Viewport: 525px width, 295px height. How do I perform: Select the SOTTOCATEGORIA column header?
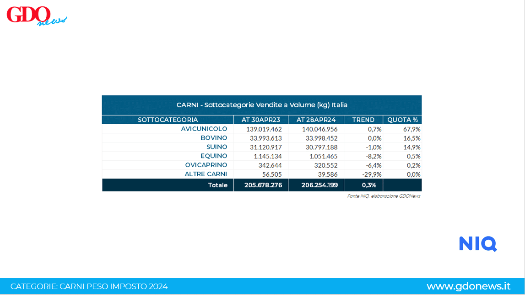168,120
